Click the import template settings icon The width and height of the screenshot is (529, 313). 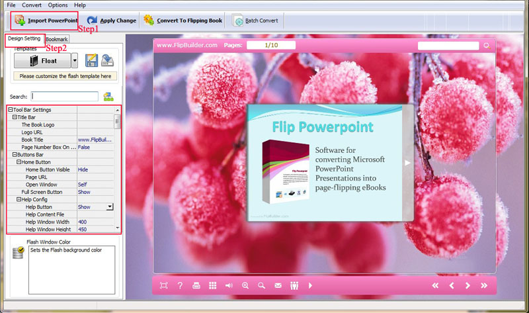click(107, 60)
